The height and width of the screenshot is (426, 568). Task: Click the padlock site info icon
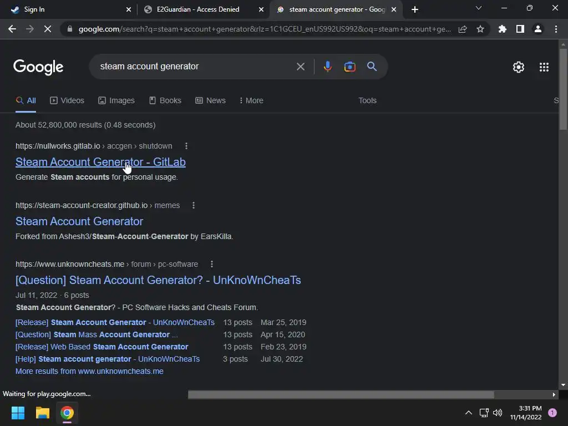[70, 29]
